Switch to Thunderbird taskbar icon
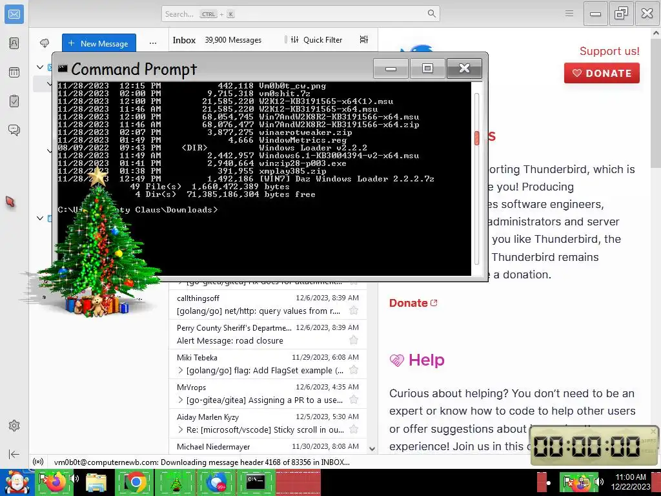 coord(216,482)
